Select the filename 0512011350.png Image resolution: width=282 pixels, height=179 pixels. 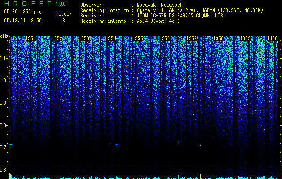(x=23, y=12)
